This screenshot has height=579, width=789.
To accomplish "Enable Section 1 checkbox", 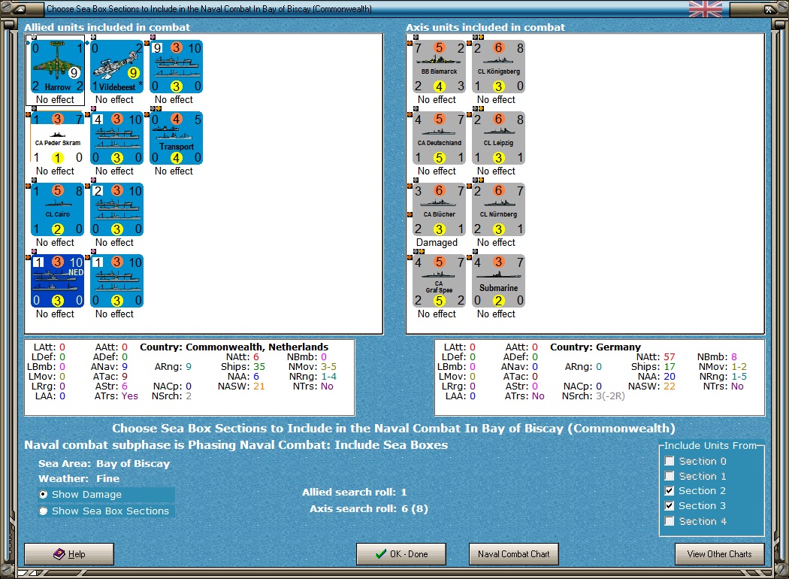I will 670,476.
